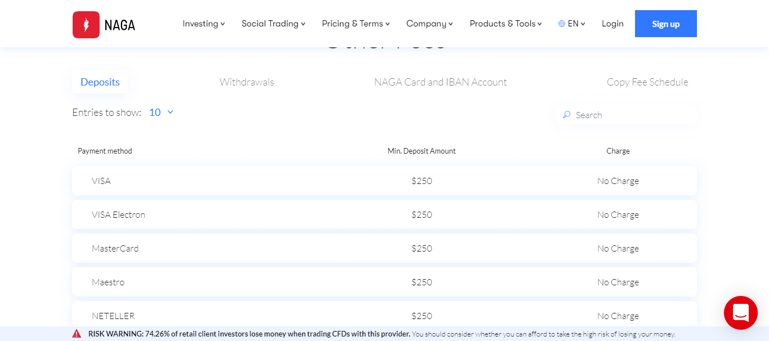Sort by Min. Deposit Amount column header

[x=422, y=151]
